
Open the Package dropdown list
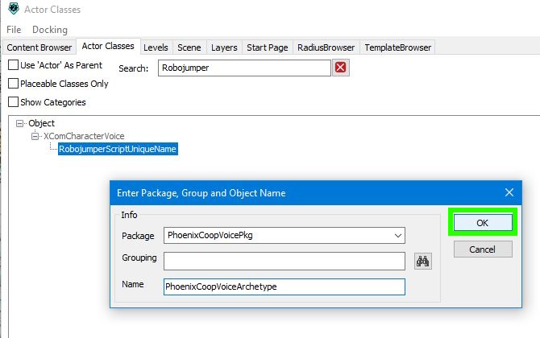398,235
